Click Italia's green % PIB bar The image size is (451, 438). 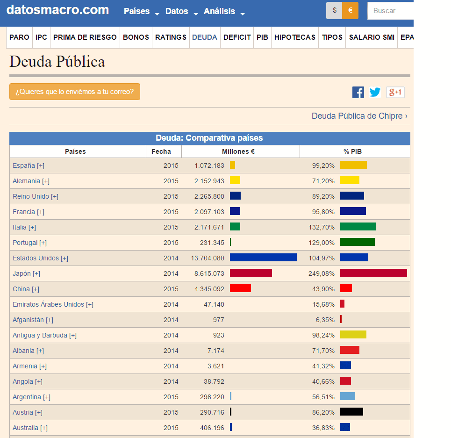pyautogui.click(x=358, y=227)
